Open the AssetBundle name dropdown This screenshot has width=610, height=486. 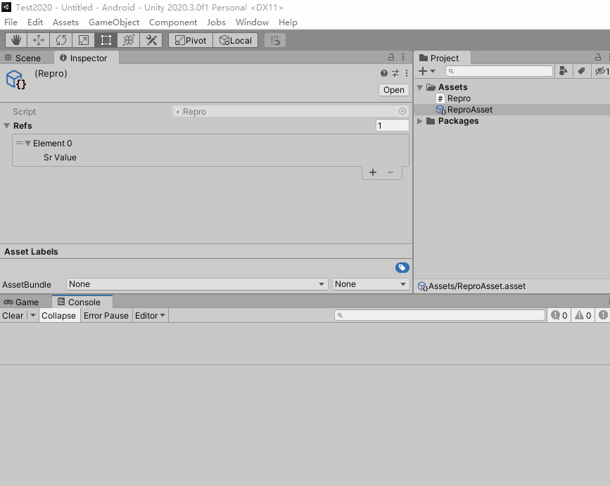197,284
